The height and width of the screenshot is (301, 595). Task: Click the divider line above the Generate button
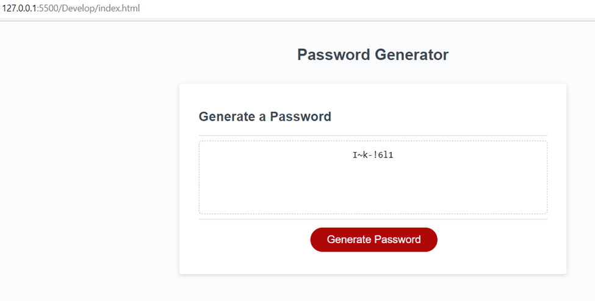click(x=373, y=219)
